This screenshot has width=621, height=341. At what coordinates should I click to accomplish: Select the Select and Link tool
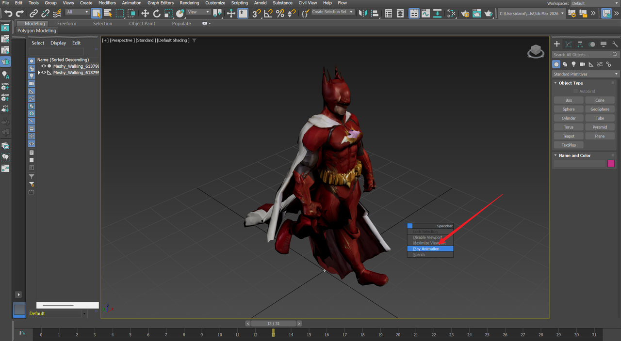(x=33, y=14)
